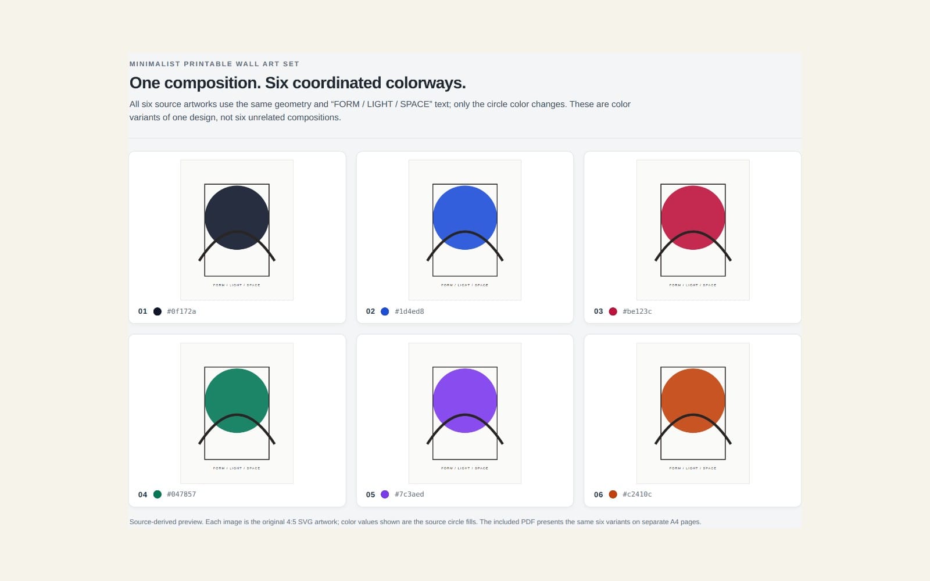Screen dimensions: 930x581
Task: Click the 'MINIMALIST PRINTABLE WALL ART SET' label
Action: point(214,64)
